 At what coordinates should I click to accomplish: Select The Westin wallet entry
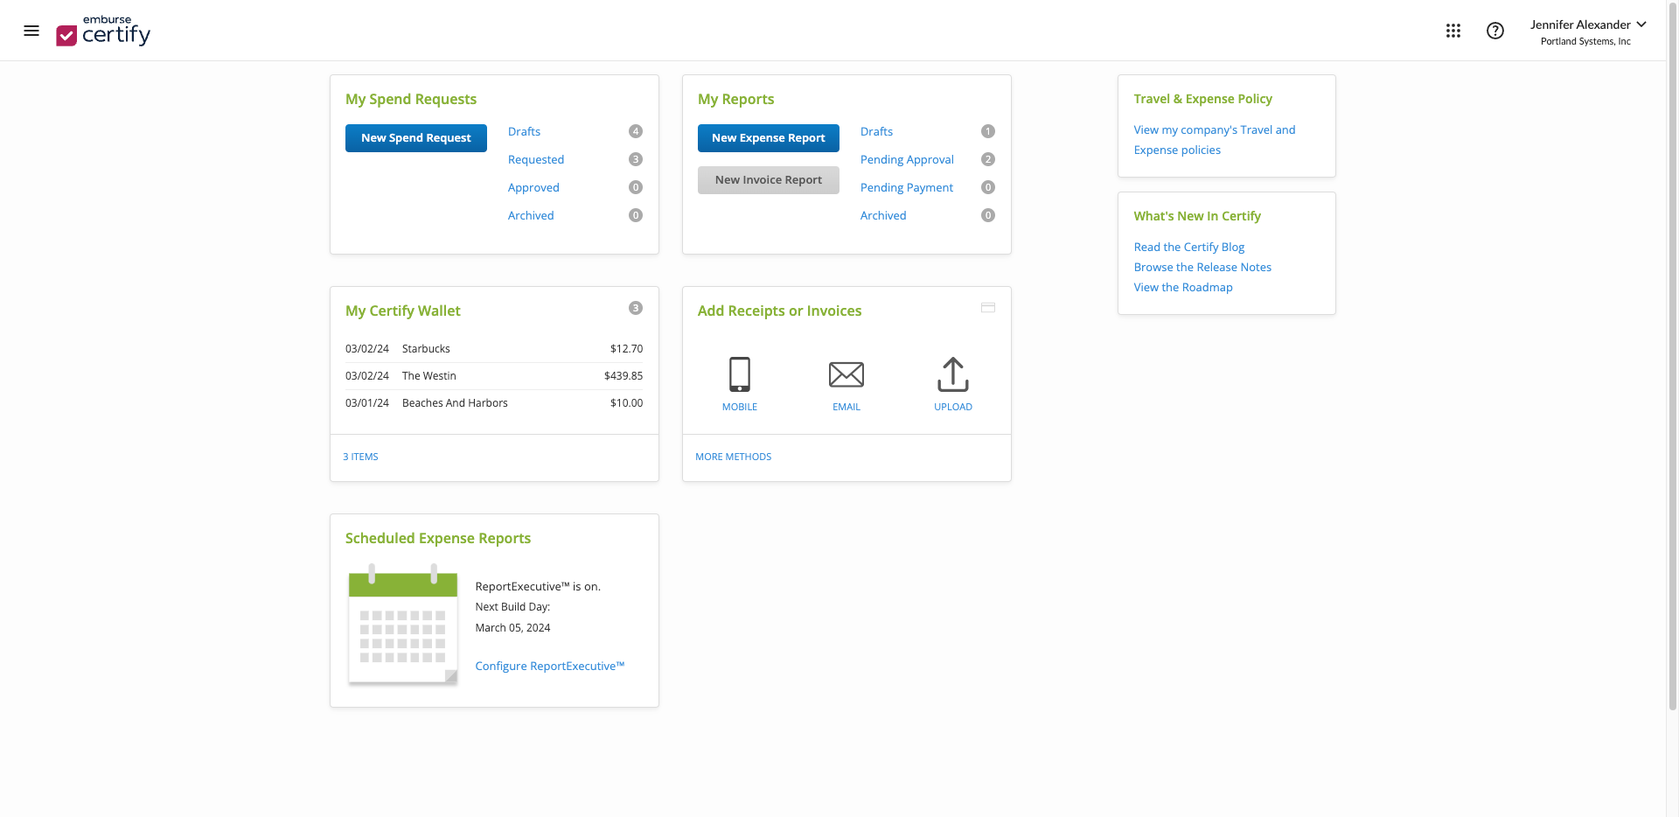[x=428, y=375]
